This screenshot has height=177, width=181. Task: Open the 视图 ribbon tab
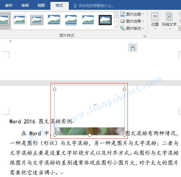[41, 5]
